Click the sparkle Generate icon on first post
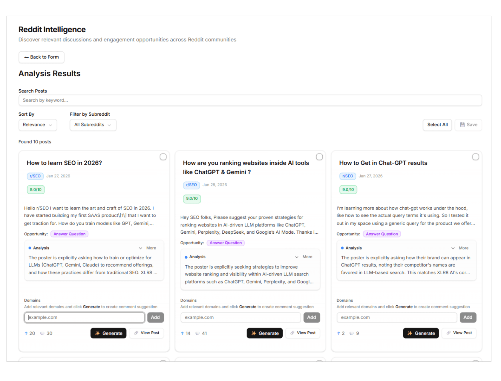This screenshot has height=381, width=501. [97, 333]
